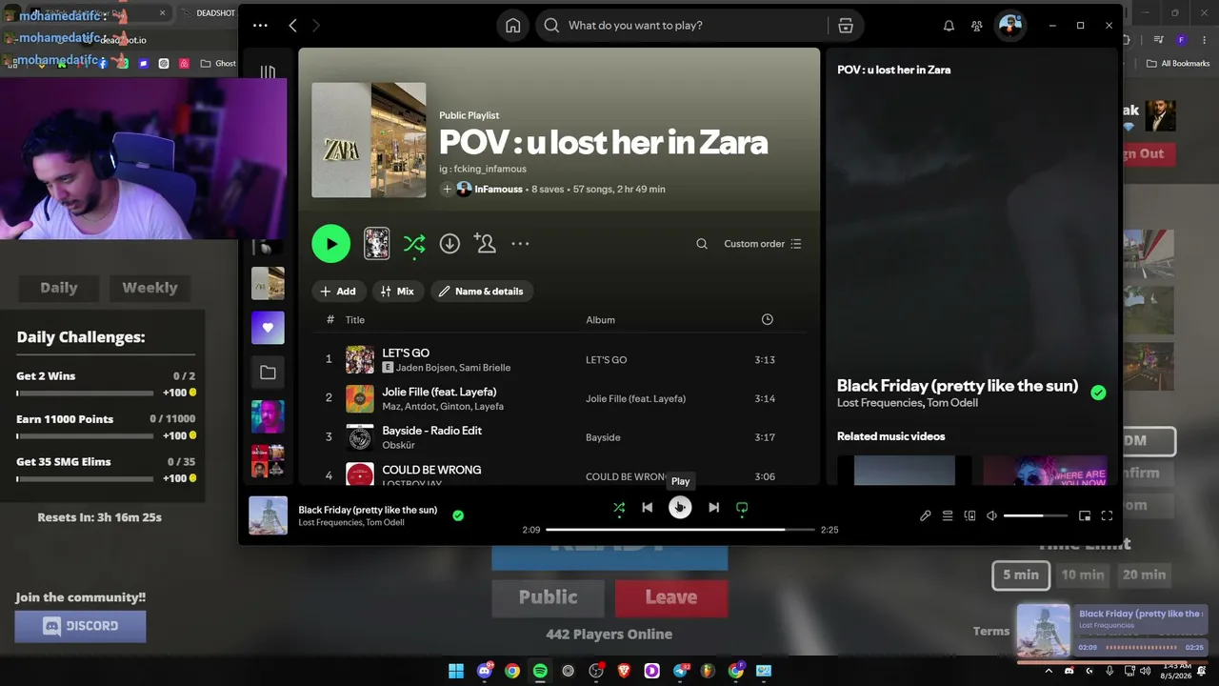Select the Bayside - Radio Edit track
Image resolution: width=1219 pixels, height=686 pixels.
559,437
